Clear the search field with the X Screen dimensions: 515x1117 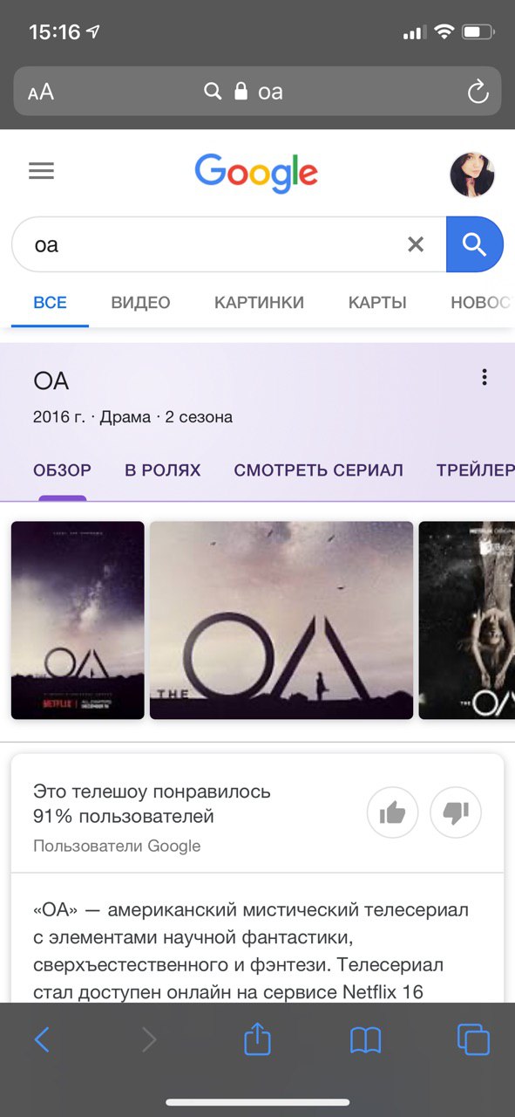[x=416, y=245]
